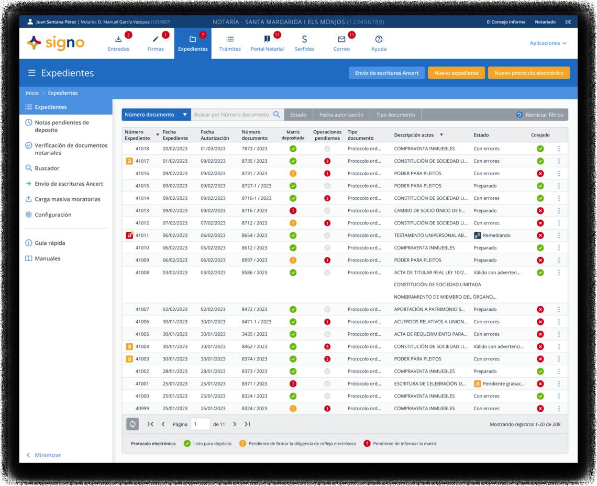
Task: Open Portal Notarial from top navigation
Action: [267, 43]
